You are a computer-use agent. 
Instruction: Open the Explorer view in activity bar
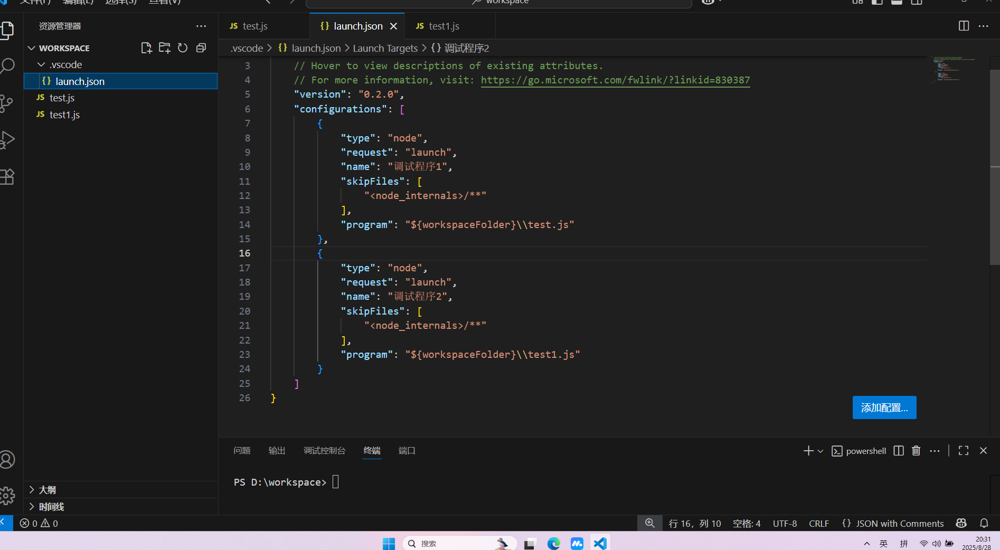pos(7,30)
